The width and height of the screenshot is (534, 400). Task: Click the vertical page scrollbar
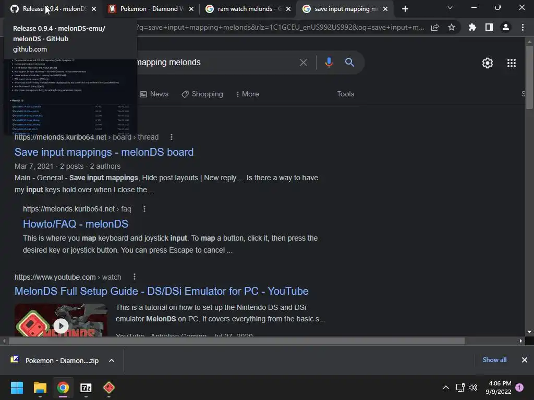pos(529,78)
